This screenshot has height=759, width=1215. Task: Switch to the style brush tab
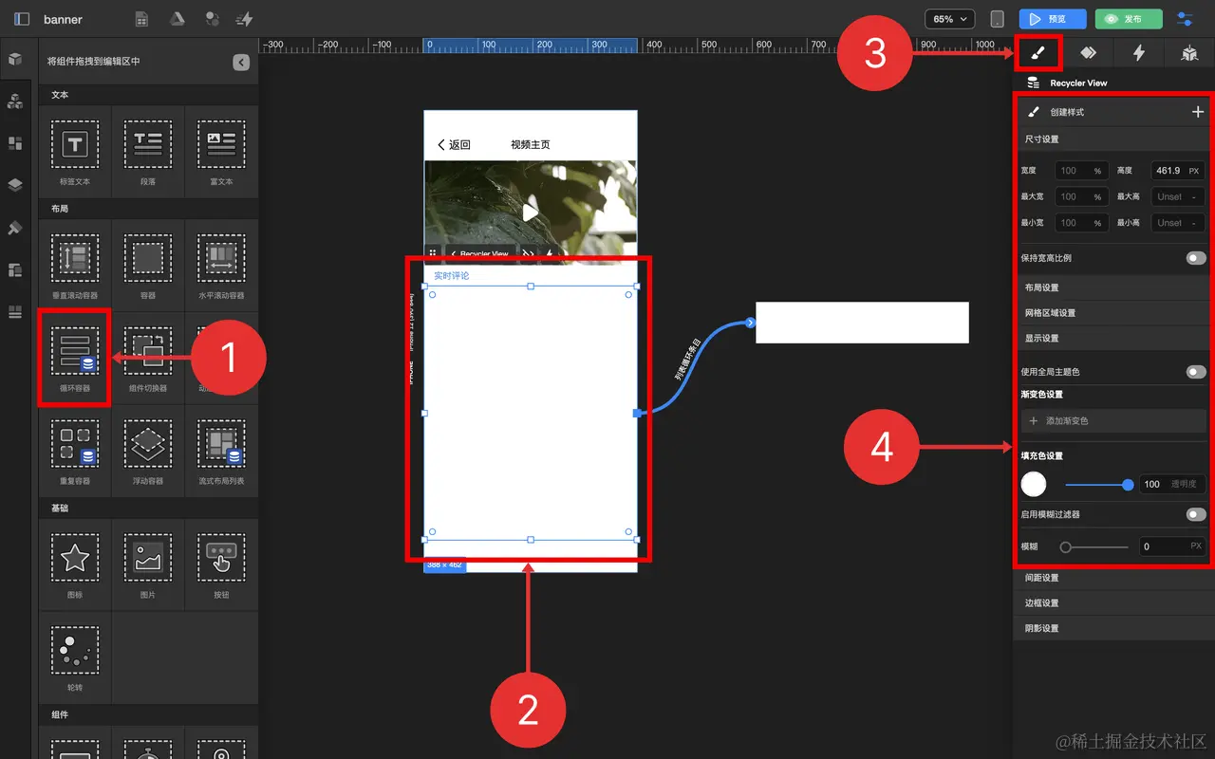[x=1038, y=53]
